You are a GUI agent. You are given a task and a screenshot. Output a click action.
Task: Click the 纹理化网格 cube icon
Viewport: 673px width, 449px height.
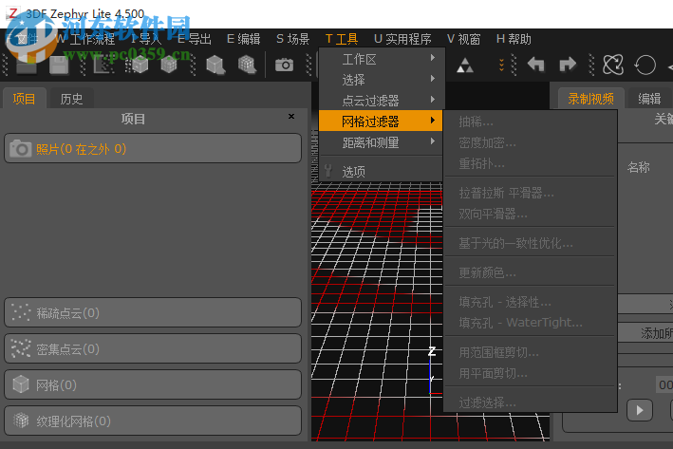click(21, 421)
